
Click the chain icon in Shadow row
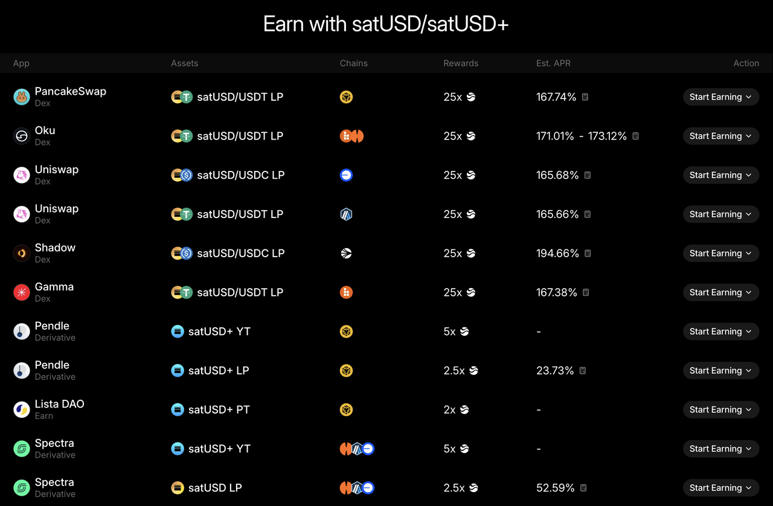(x=346, y=254)
